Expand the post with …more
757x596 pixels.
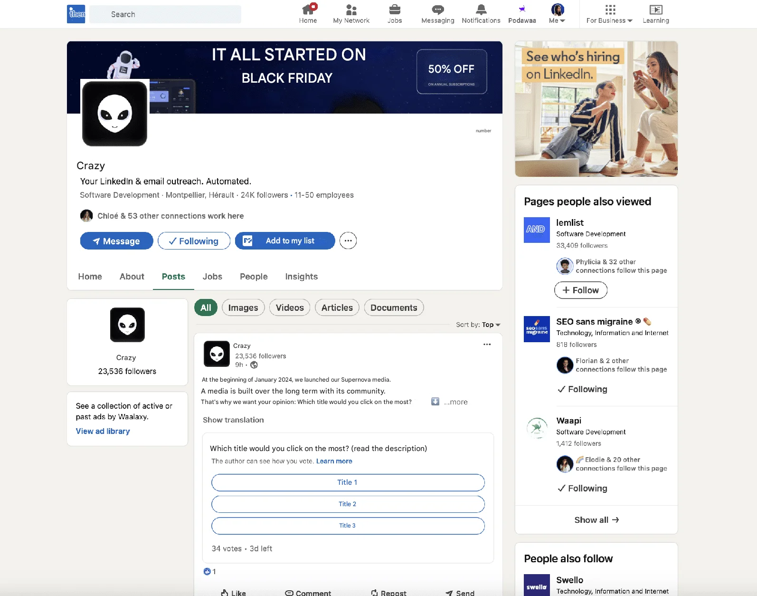click(x=456, y=402)
